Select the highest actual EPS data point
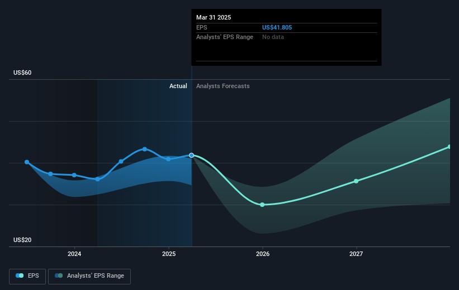This screenshot has width=459, height=290. pyautogui.click(x=145, y=149)
